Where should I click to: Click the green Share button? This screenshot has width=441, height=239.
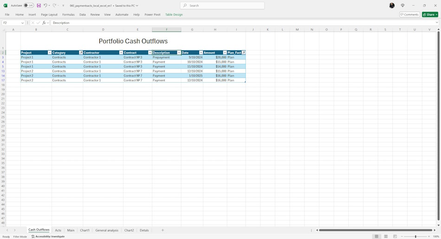coord(430,14)
